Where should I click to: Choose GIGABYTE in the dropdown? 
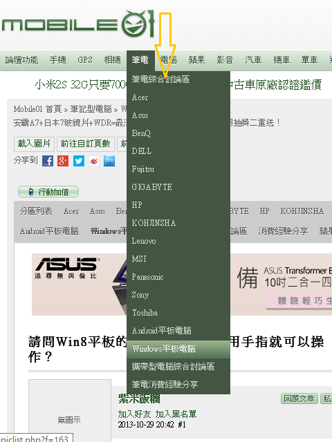(x=178, y=187)
